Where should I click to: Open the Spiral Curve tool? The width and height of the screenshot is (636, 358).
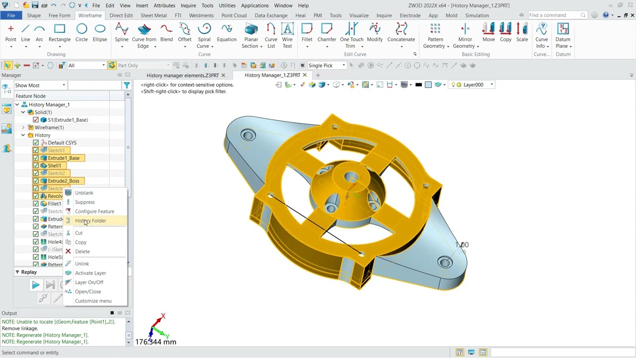click(x=204, y=36)
